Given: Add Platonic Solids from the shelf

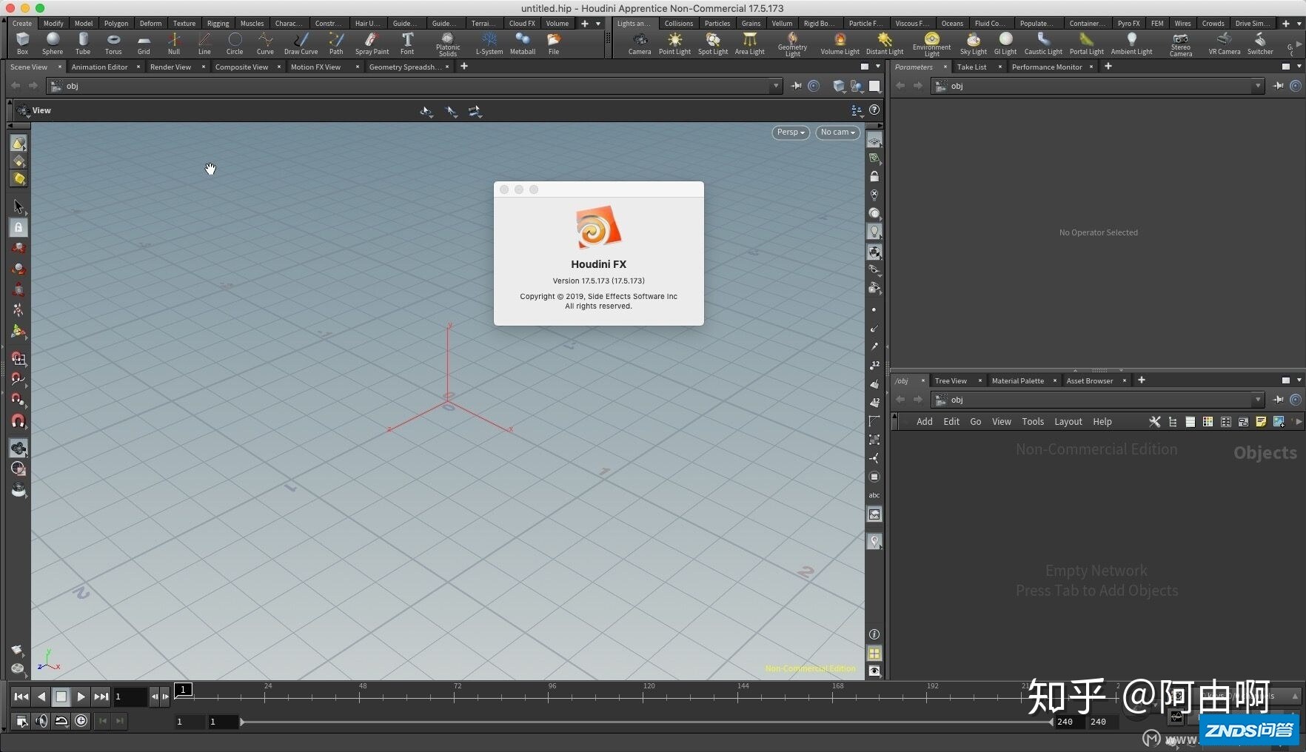Looking at the screenshot, I should [448, 44].
